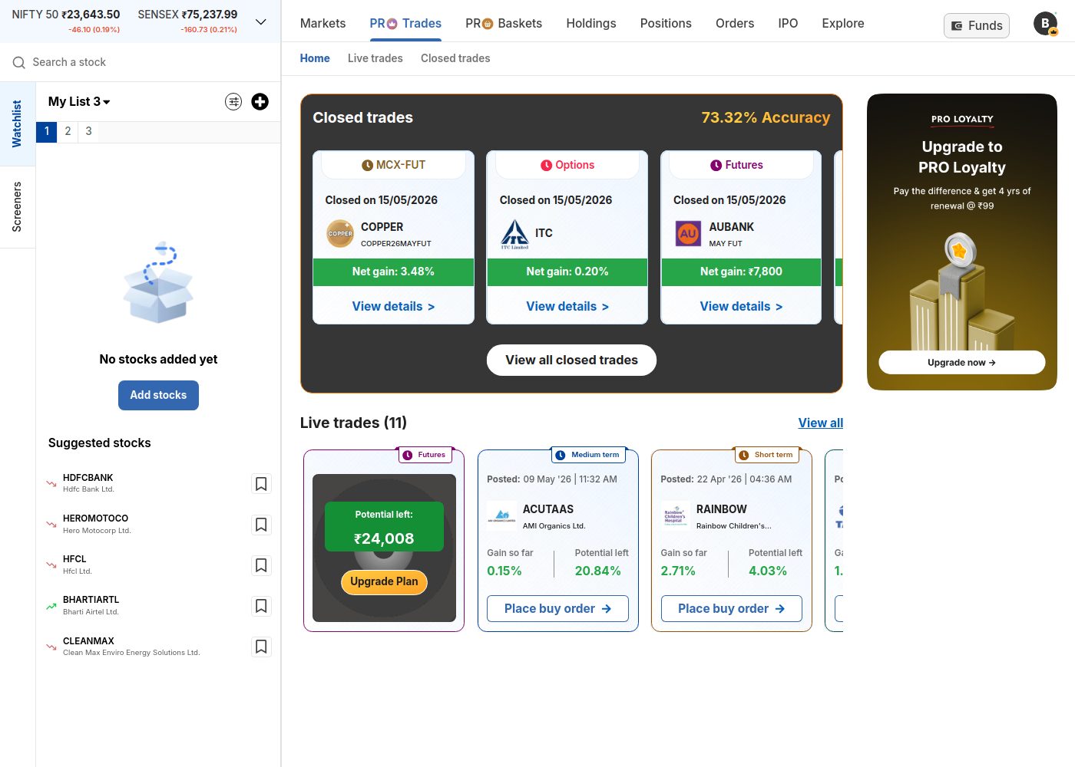The height and width of the screenshot is (767, 1075).
Task: Open the profile avatar icon
Action: tap(1045, 24)
